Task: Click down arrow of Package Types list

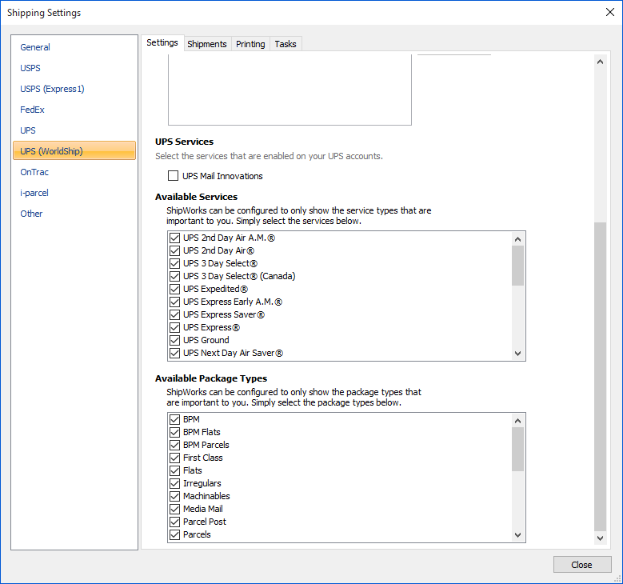Action: [x=517, y=534]
